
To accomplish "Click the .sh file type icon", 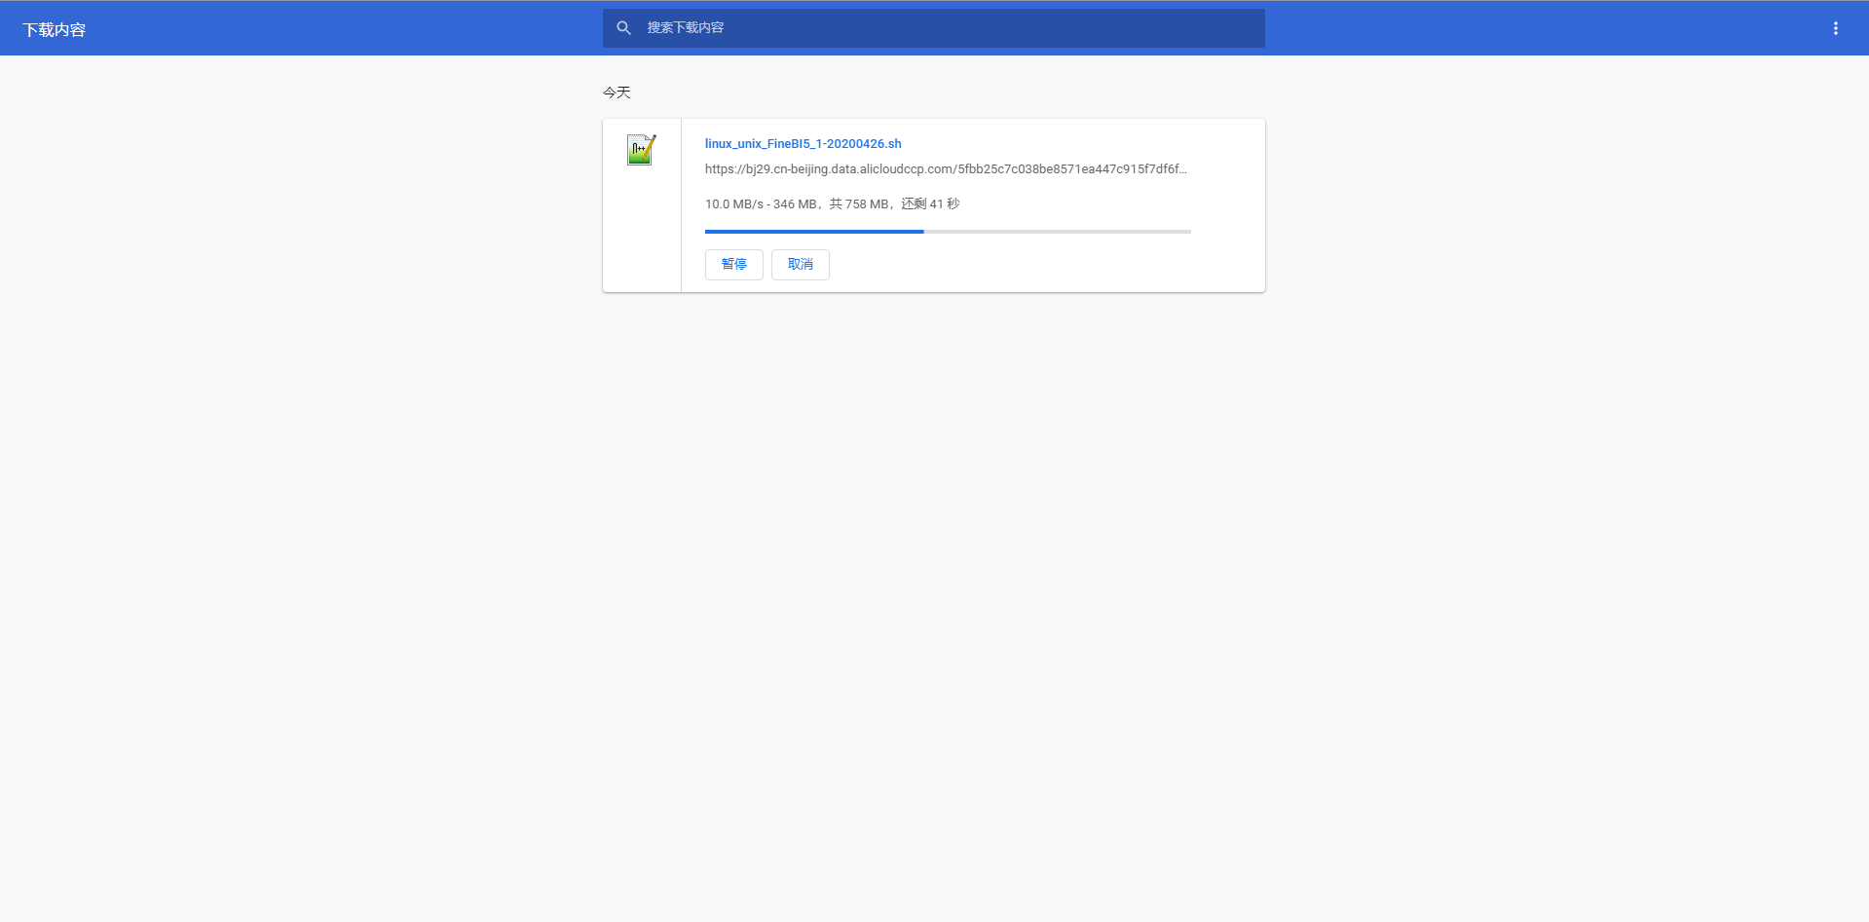I will (x=641, y=150).
